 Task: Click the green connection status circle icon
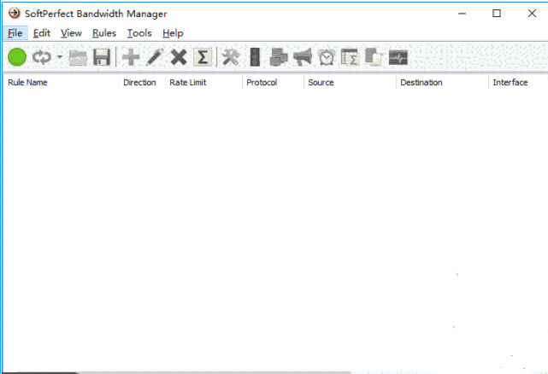(x=17, y=57)
